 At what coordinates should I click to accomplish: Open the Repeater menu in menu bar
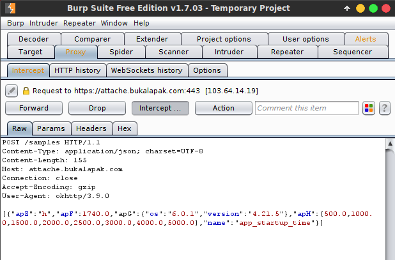[x=79, y=23]
